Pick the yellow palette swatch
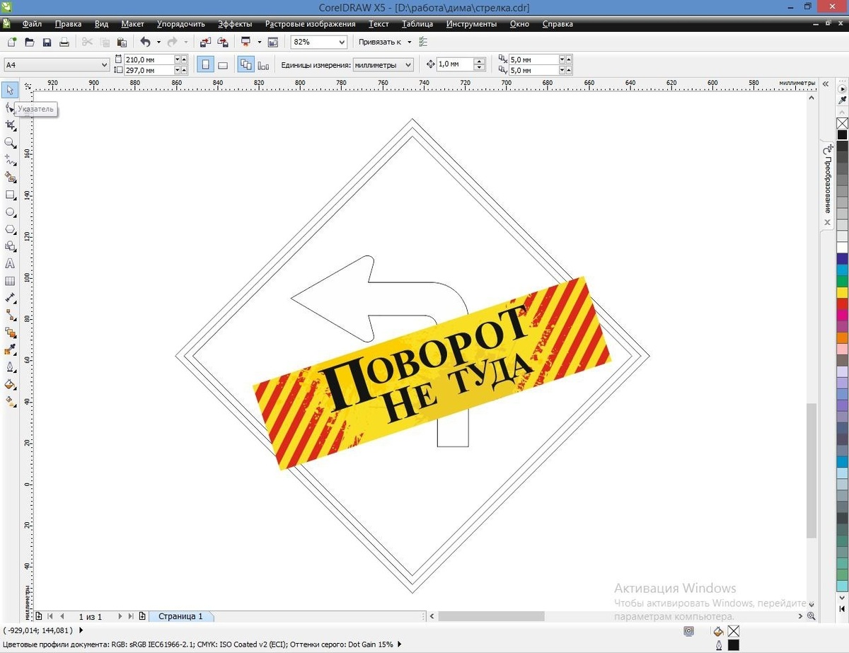The height and width of the screenshot is (653, 849). point(842,292)
